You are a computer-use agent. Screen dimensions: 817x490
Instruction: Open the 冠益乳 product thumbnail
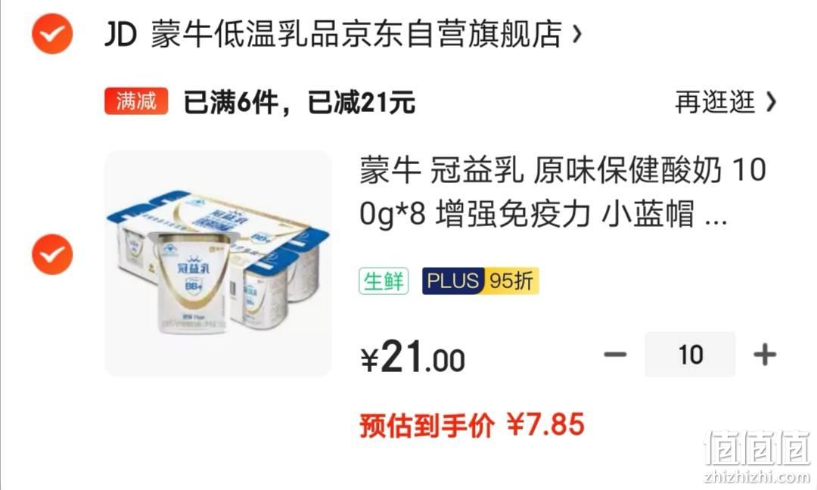[218, 263]
